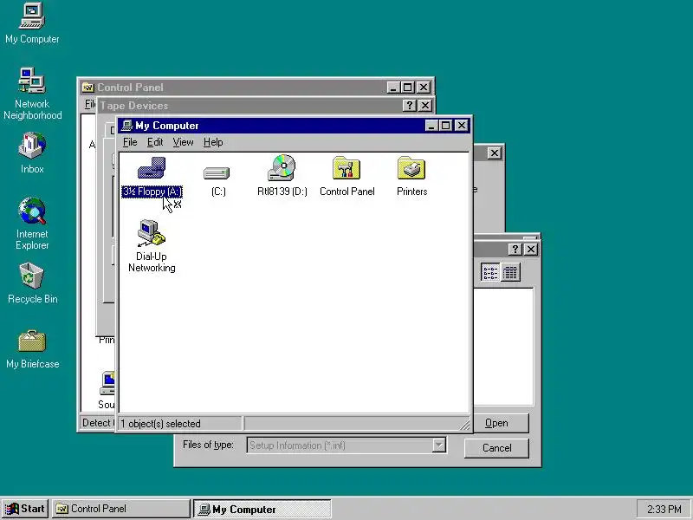Click the Tape Devices help question mark button
693x520 pixels.
[x=409, y=105]
